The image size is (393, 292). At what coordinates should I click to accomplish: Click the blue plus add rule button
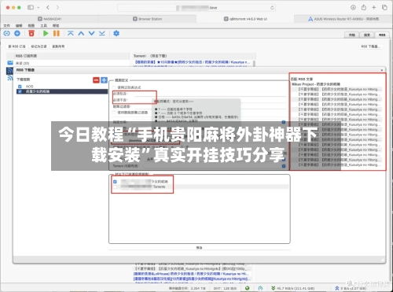coord(105,80)
